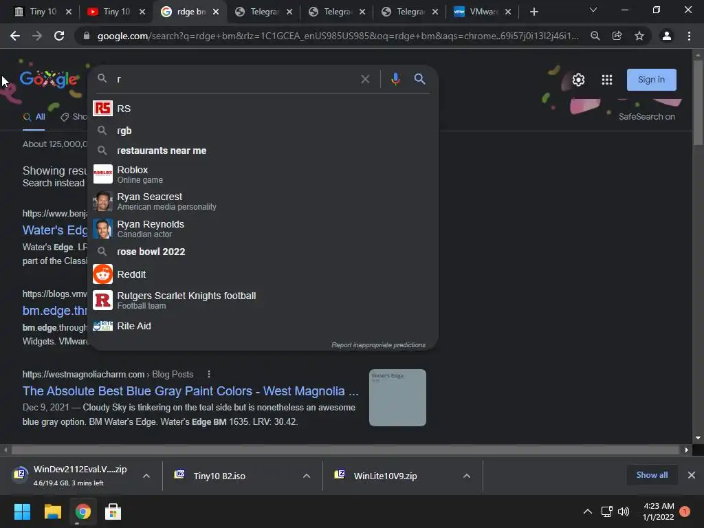The width and height of the screenshot is (704, 528).
Task: Show hidden system tray icons
Action: pos(587,511)
